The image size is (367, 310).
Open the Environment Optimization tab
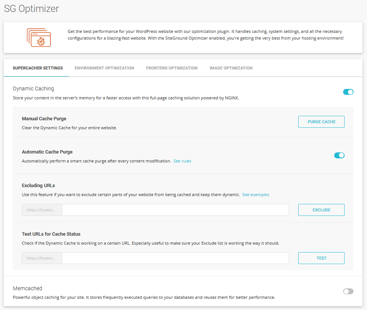[x=104, y=68]
